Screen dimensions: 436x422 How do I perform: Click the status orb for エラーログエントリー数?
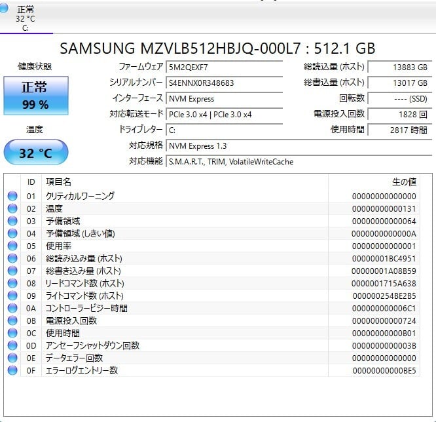[x=12, y=370]
